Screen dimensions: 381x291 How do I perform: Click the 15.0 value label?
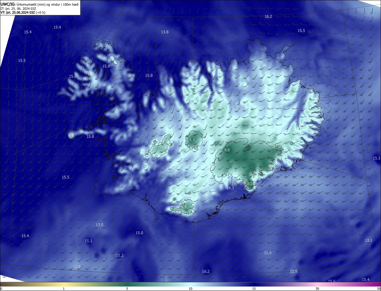pos(139,233)
